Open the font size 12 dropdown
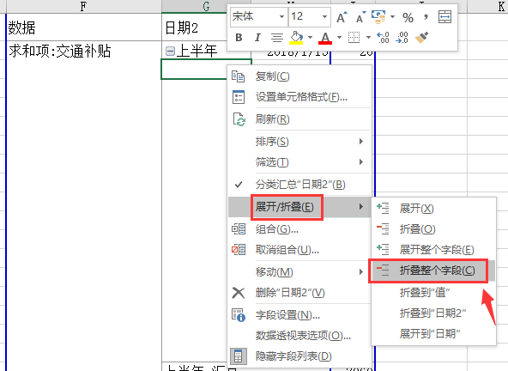This screenshot has width=508, height=371. click(324, 17)
